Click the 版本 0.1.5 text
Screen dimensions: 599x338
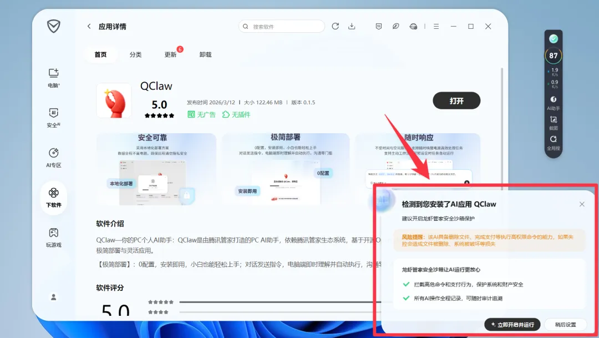(303, 103)
